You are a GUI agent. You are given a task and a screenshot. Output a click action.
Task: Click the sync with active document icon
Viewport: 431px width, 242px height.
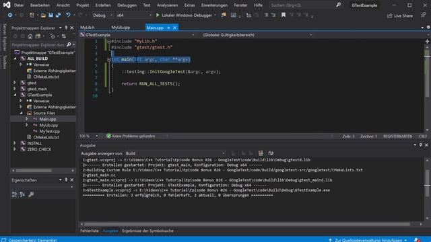(x=64, y=36)
